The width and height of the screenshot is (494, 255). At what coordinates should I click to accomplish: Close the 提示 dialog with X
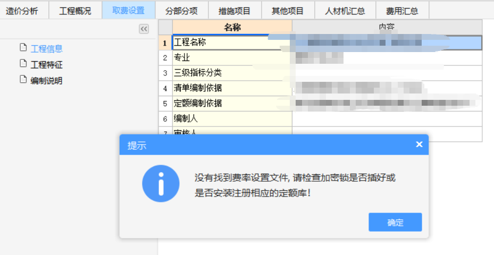(419, 144)
